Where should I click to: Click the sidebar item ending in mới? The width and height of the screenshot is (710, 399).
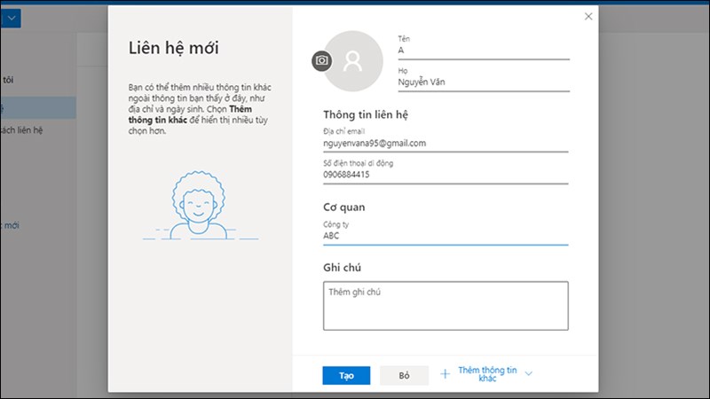pos(11,226)
